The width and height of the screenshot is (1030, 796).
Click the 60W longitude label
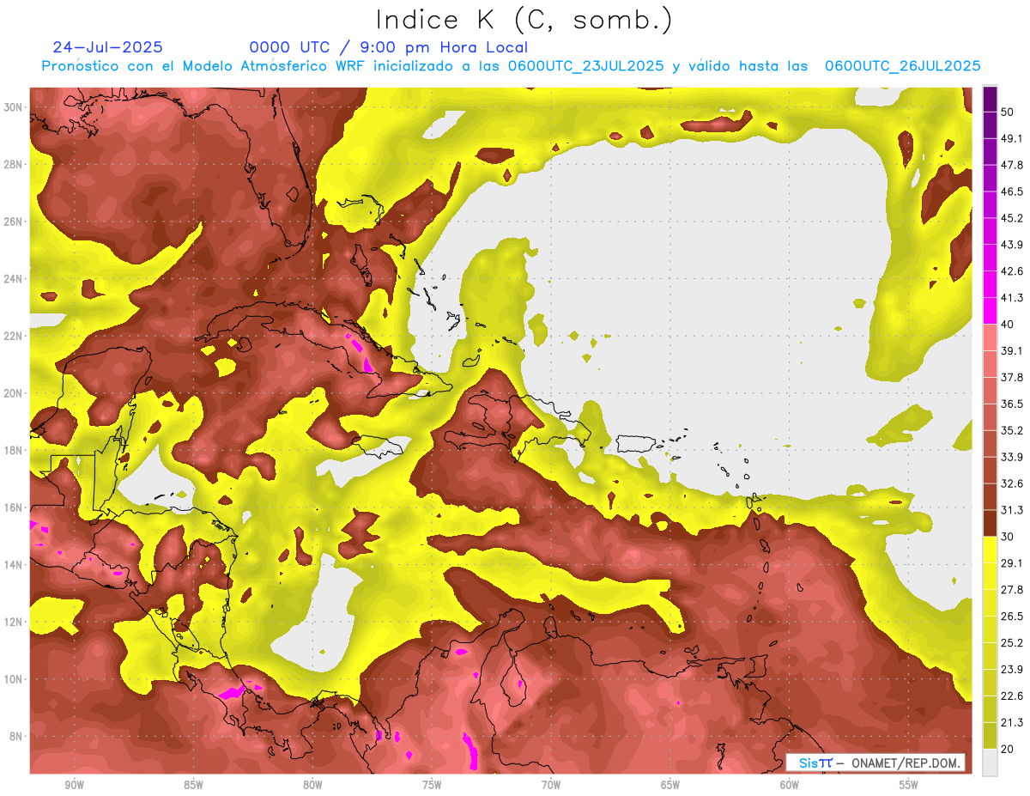point(790,785)
